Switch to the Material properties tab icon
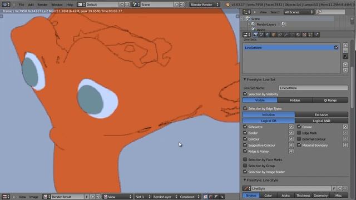The height and width of the screenshot is (200, 356). point(298,34)
